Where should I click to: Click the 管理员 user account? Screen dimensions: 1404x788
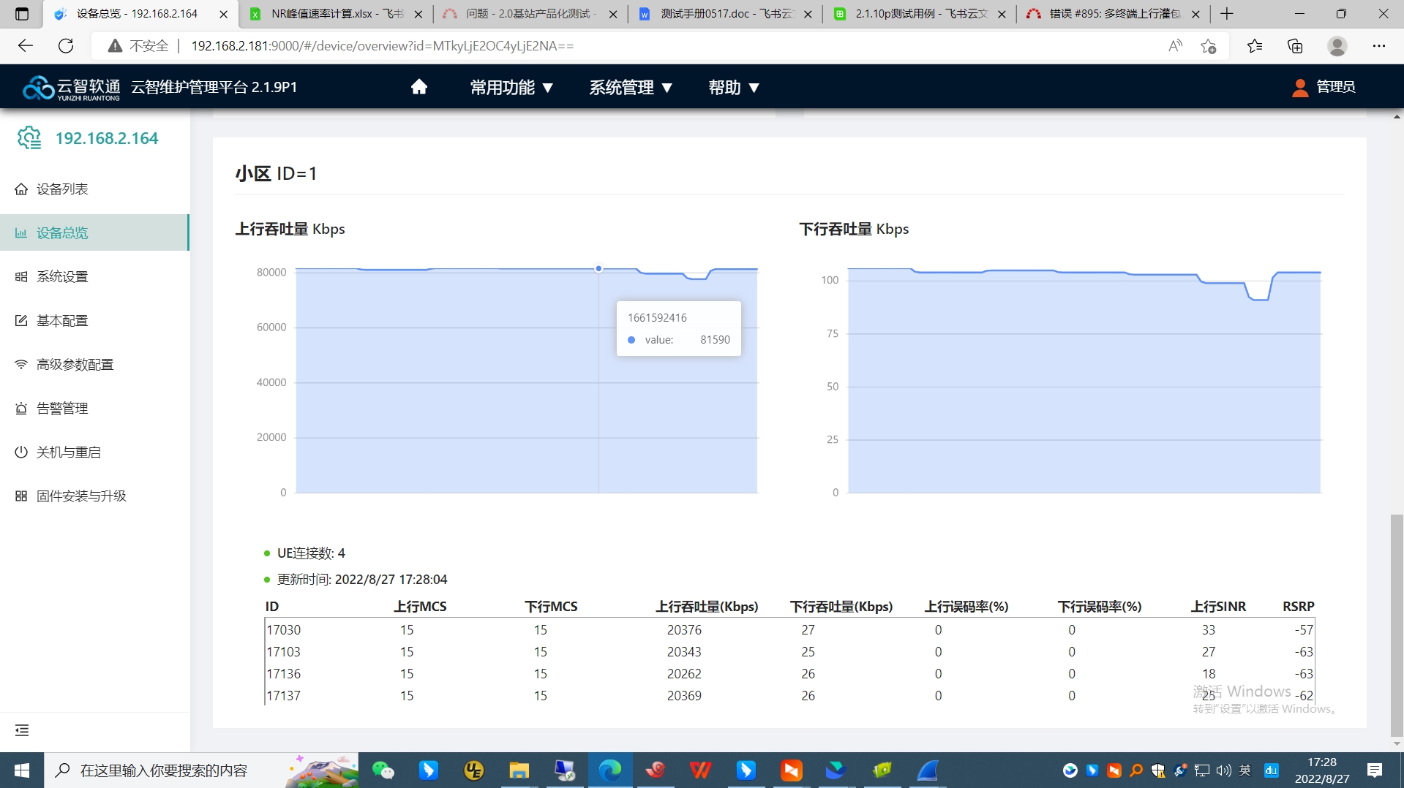1324,87
